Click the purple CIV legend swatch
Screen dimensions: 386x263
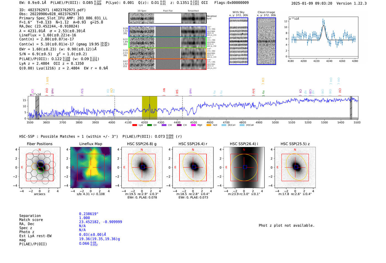(164, 125)
